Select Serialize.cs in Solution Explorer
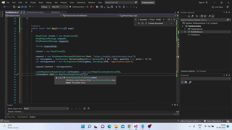232x130 pixels. pyautogui.click(x=195, y=35)
